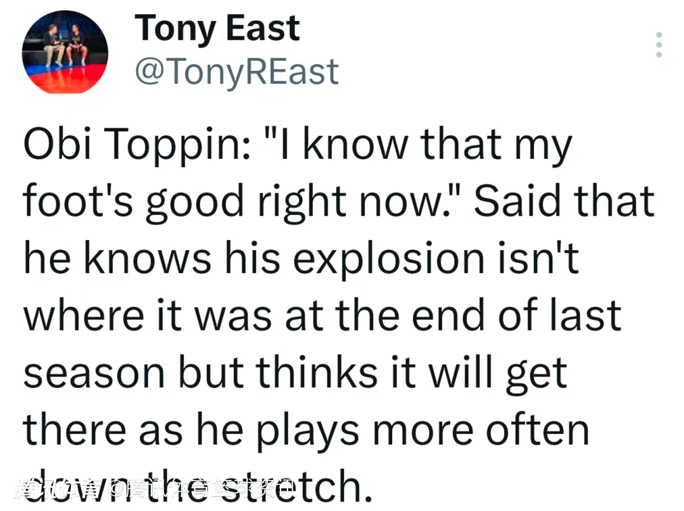Click the quote "I know that my"
Screen dimensions: 684x511
pos(405,145)
